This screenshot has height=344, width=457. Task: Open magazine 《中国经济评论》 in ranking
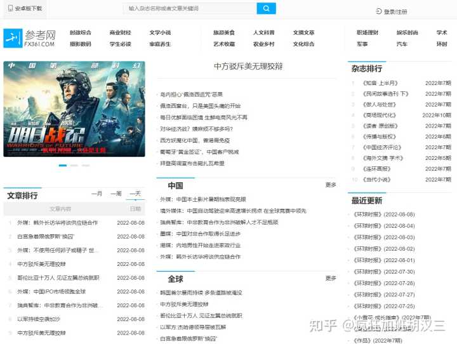382,147
